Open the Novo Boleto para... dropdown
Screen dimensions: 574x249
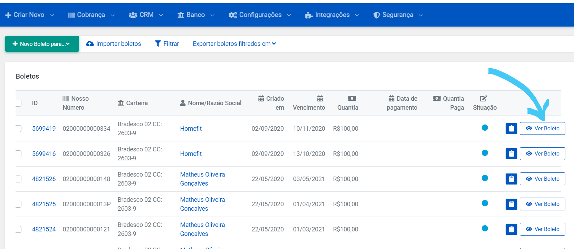click(x=42, y=44)
